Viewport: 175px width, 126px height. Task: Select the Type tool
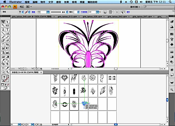(x=7, y=30)
